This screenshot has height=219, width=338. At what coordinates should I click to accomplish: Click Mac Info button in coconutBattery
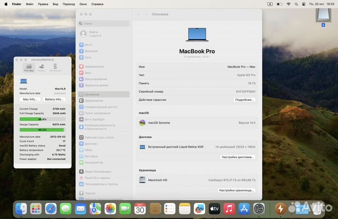30,99
